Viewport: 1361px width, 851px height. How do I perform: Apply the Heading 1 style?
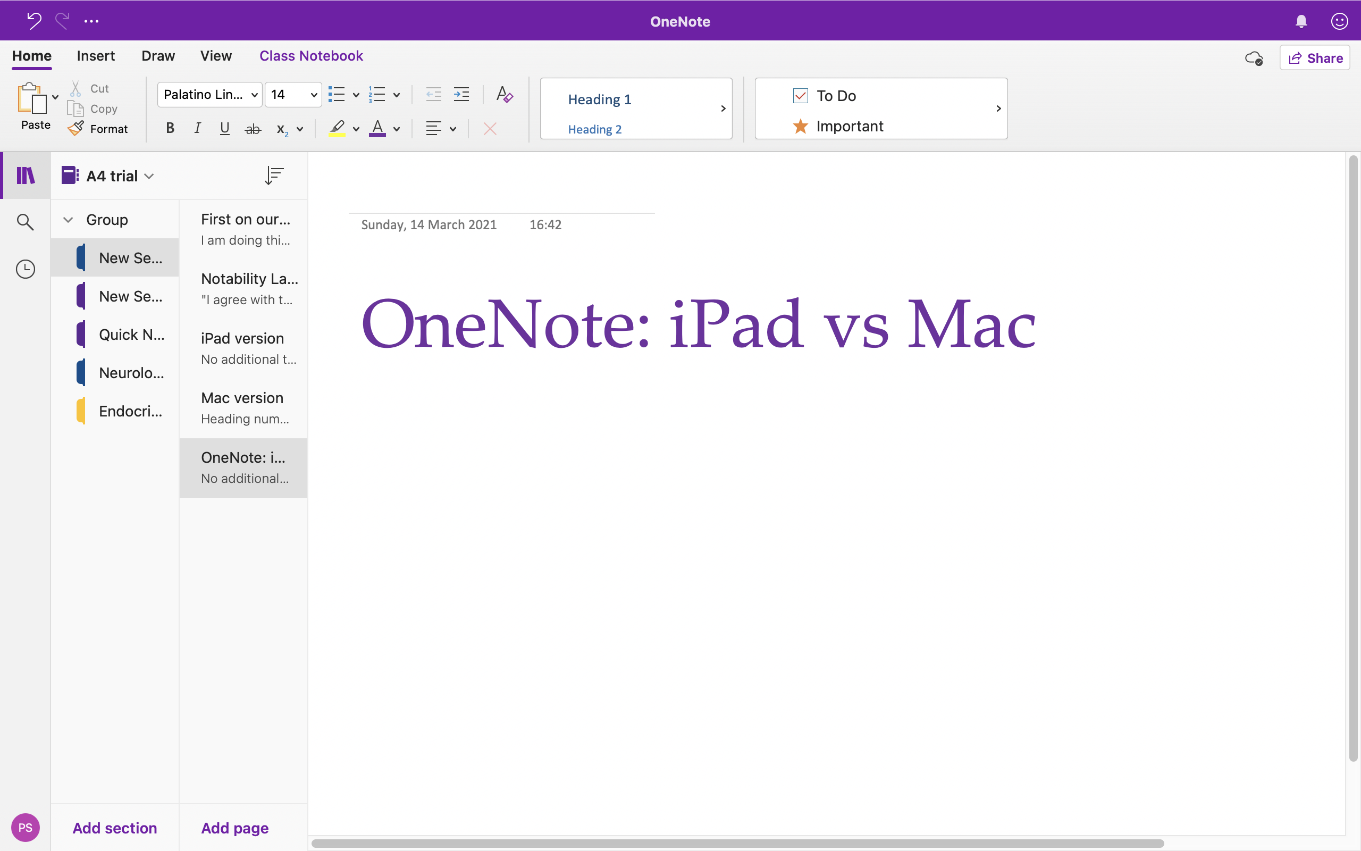(600, 99)
